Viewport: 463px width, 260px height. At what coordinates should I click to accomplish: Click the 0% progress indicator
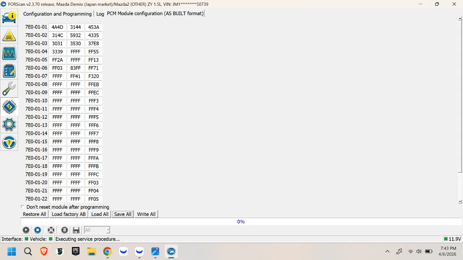[241, 221]
